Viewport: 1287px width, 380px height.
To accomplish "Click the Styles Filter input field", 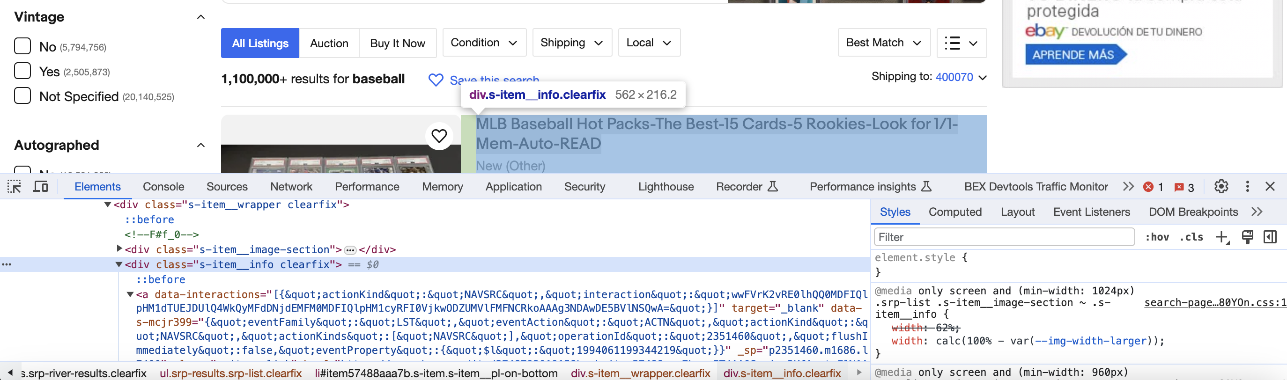I will tap(1004, 237).
